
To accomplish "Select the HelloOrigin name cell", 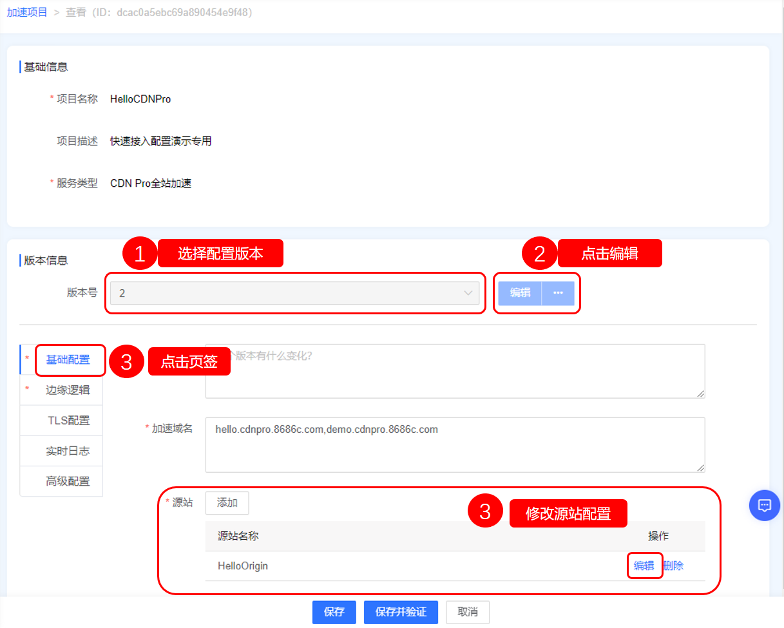I will point(243,566).
